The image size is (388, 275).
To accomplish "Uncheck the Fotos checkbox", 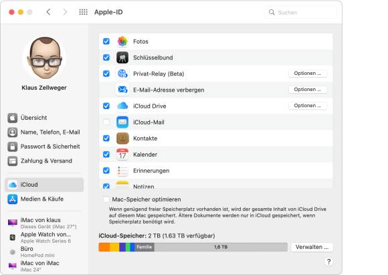I will [106, 41].
